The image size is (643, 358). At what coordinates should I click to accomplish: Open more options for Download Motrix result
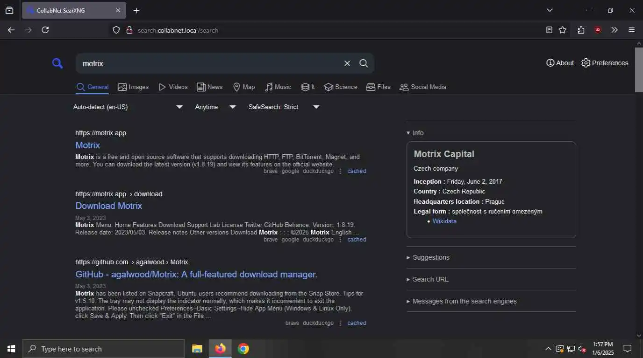point(340,240)
